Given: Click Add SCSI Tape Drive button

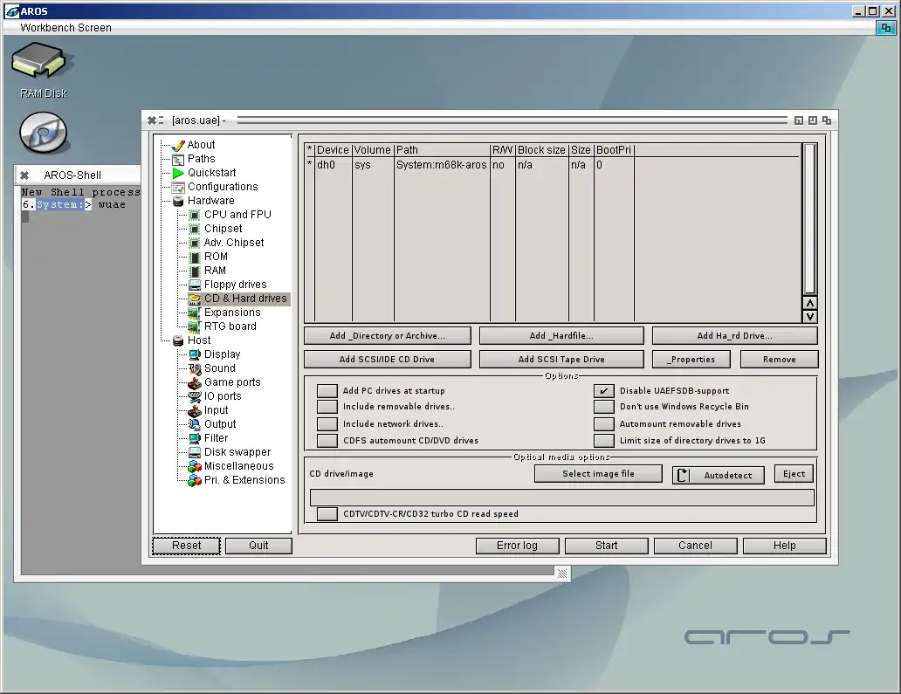Looking at the screenshot, I should pos(561,359).
